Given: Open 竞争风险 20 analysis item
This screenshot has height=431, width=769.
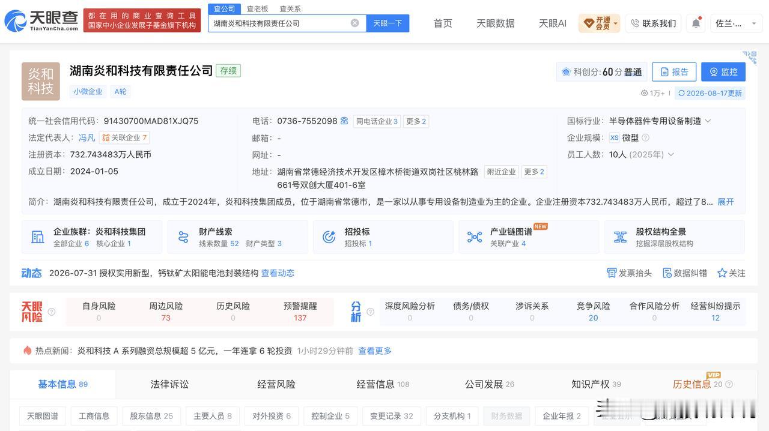Looking at the screenshot, I should pos(594,312).
